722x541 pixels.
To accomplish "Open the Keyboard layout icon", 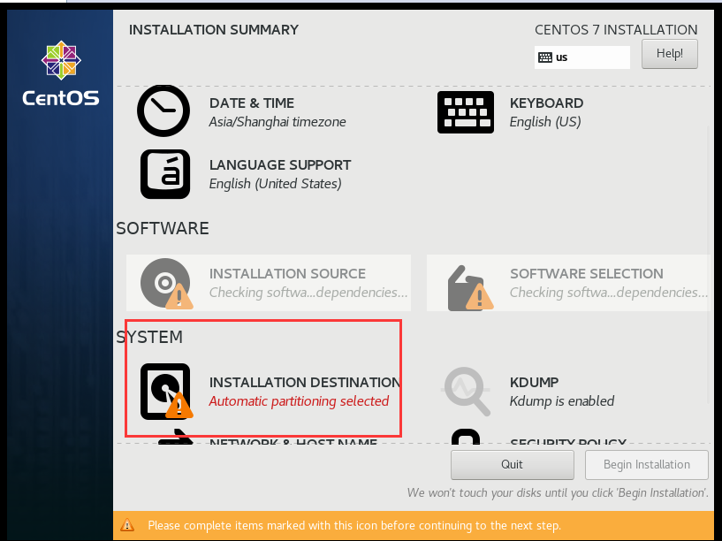I will tap(466, 112).
